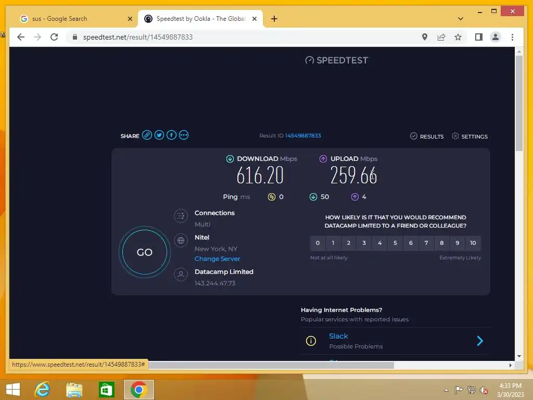533x400 pixels.
Task: Close the Speedtest by Ookla tab
Action: coord(254,19)
